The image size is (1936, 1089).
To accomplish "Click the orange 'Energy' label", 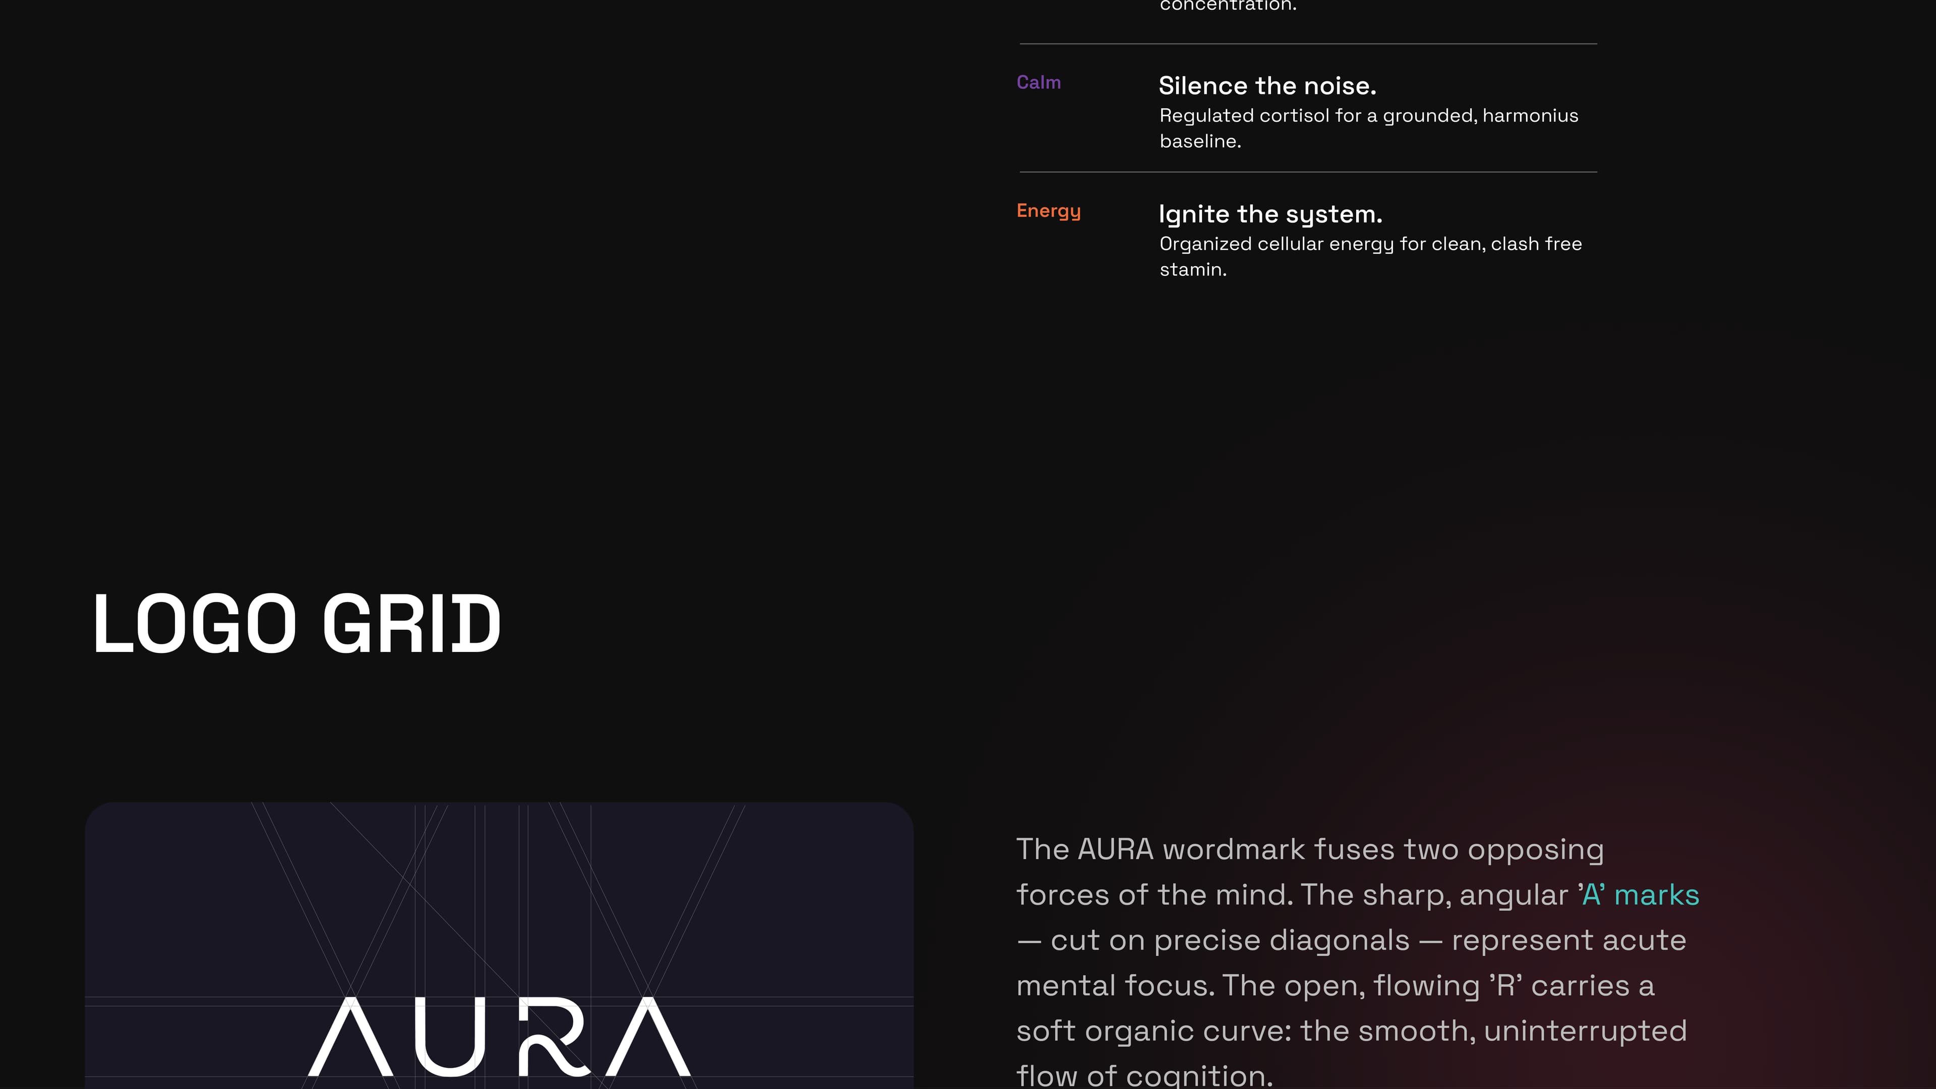I will point(1049,211).
